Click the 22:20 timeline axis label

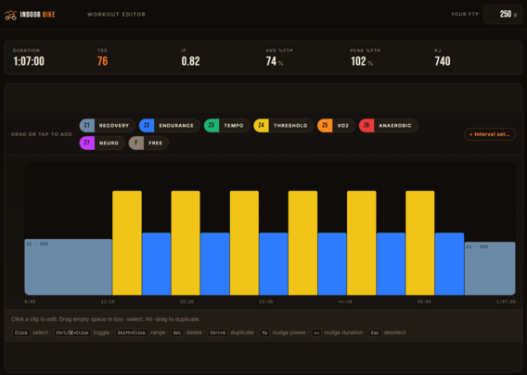pyautogui.click(x=186, y=302)
